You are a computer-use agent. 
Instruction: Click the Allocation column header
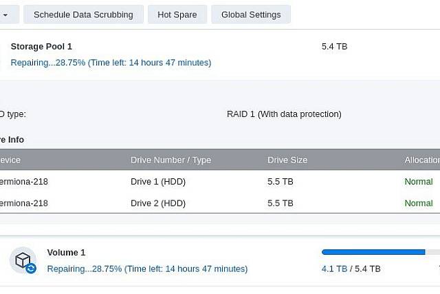tap(421, 160)
